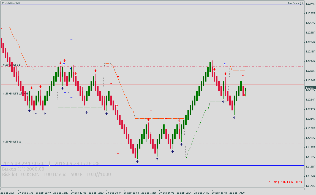The image size is (316, 195).
Task: Click the 1.11845 price scale label
Action: [x=310, y=176]
